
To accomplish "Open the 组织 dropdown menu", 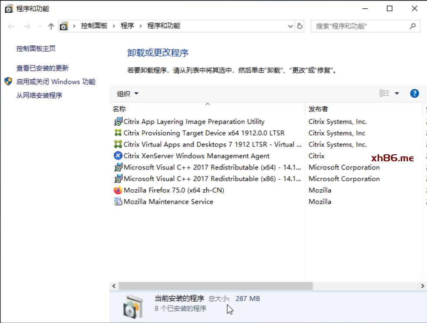I will click(x=128, y=94).
